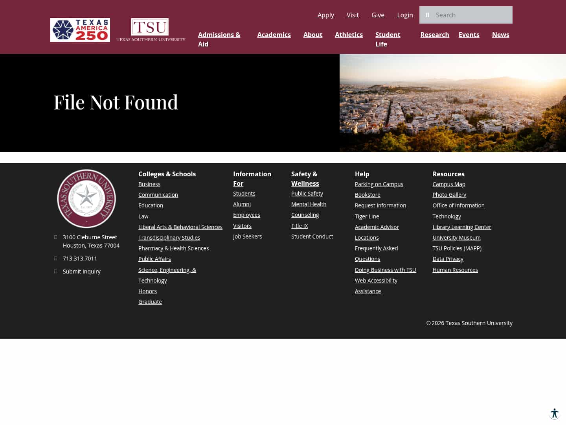566x425 pixels.
Task: Click the Give link
Action: coord(376,15)
